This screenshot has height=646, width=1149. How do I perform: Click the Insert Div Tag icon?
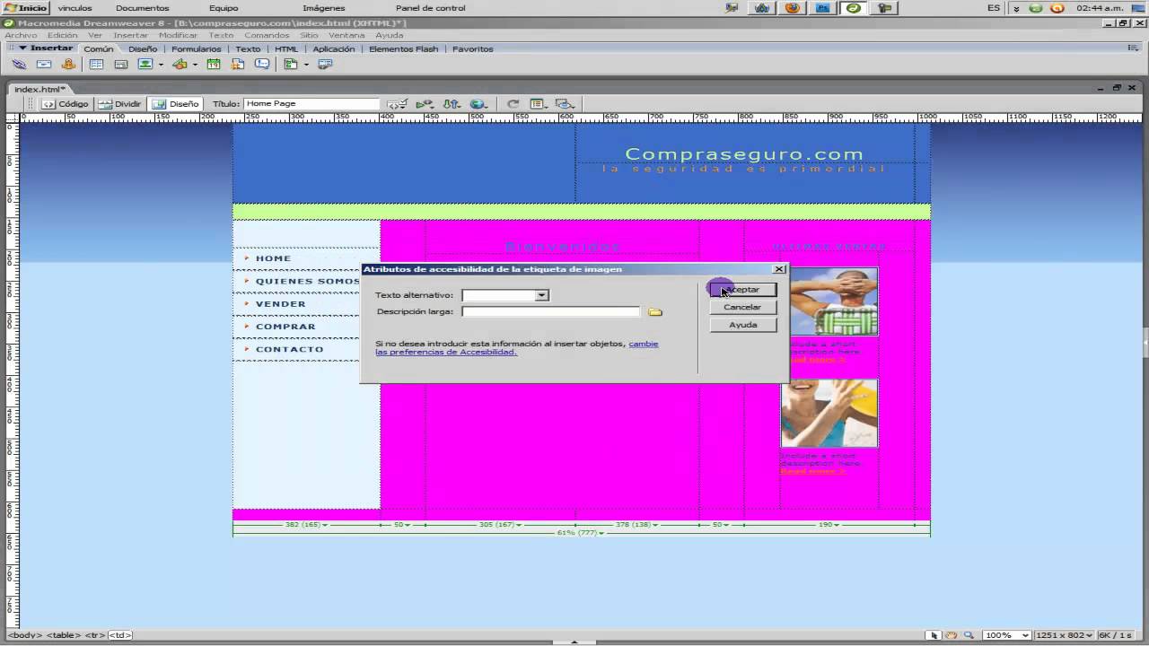[120, 65]
